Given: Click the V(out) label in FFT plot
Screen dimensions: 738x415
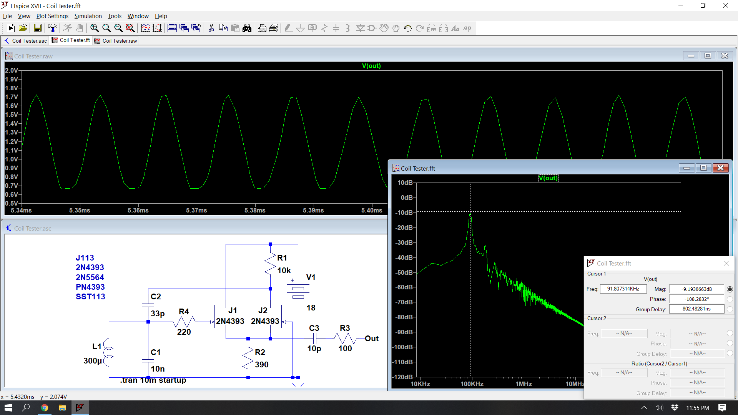Looking at the screenshot, I should [548, 178].
